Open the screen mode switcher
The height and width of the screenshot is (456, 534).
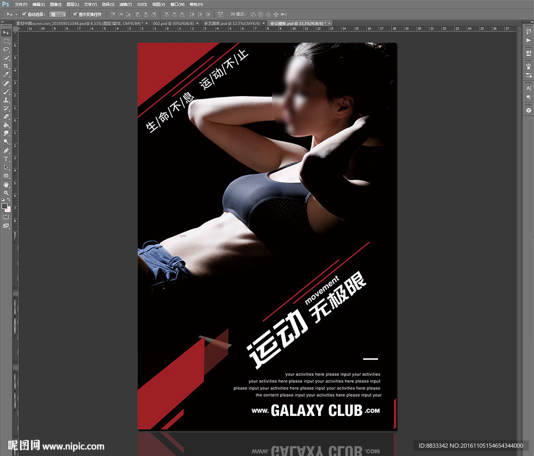(6, 226)
